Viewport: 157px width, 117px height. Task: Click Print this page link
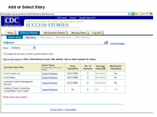(x=117, y=43)
